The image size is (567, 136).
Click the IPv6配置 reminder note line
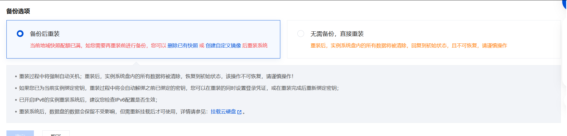88,100
